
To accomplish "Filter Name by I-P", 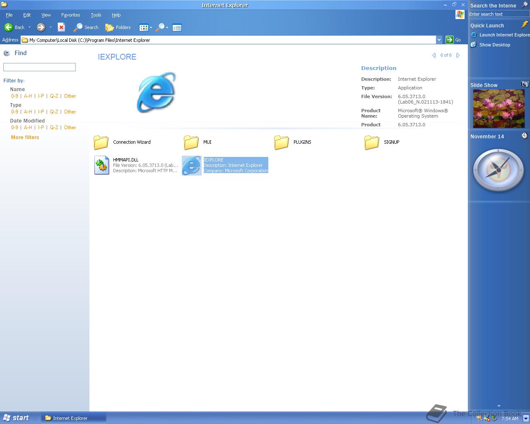I will 41,96.
